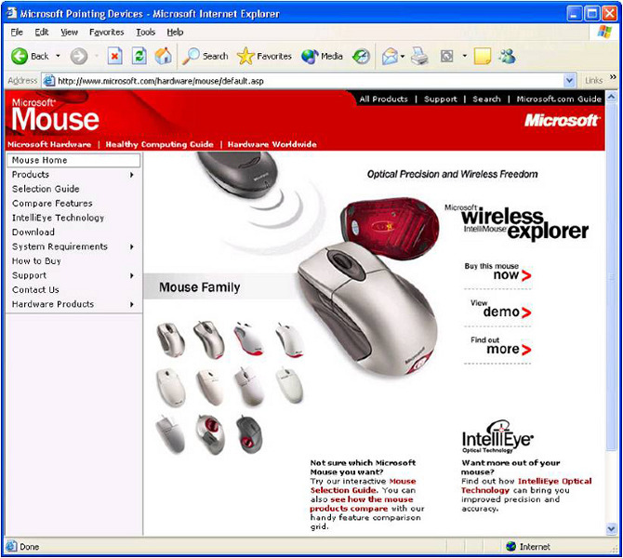Stop loading with the red X icon
The width and height of the screenshot is (623, 558).
[x=114, y=56]
